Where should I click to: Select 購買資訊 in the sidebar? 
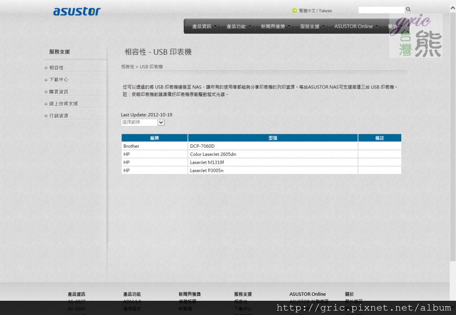(x=58, y=92)
